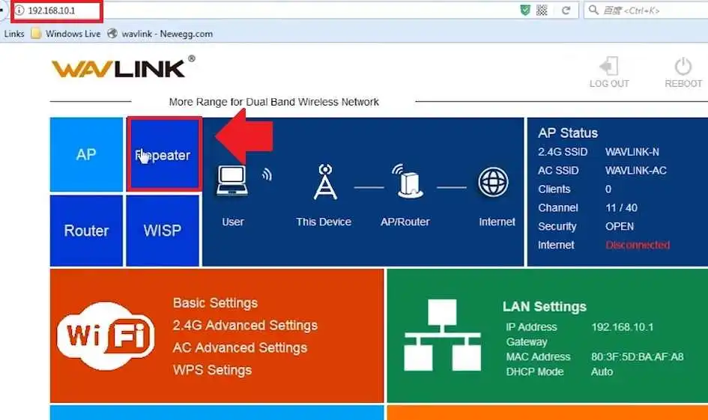Open Basic Settings under WiFi
The width and height of the screenshot is (708, 420).
[215, 302]
